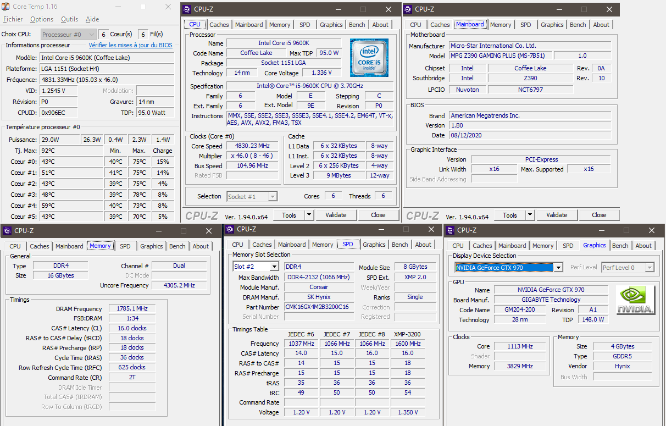This screenshot has height=426, width=666.
Task: Open the NVIDIA GeForce GTX 970 display device dropdown
Action: click(509, 268)
